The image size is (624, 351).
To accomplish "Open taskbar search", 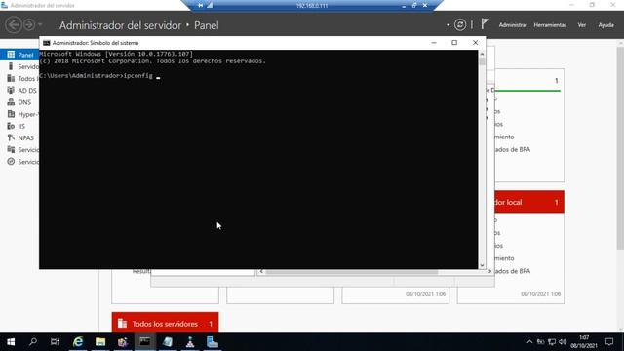I will (x=33, y=342).
